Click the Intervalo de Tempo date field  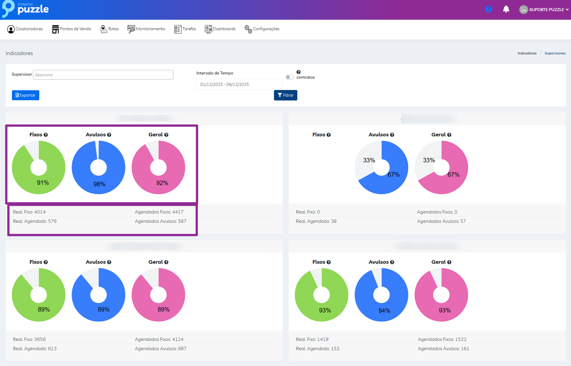point(239,84)
